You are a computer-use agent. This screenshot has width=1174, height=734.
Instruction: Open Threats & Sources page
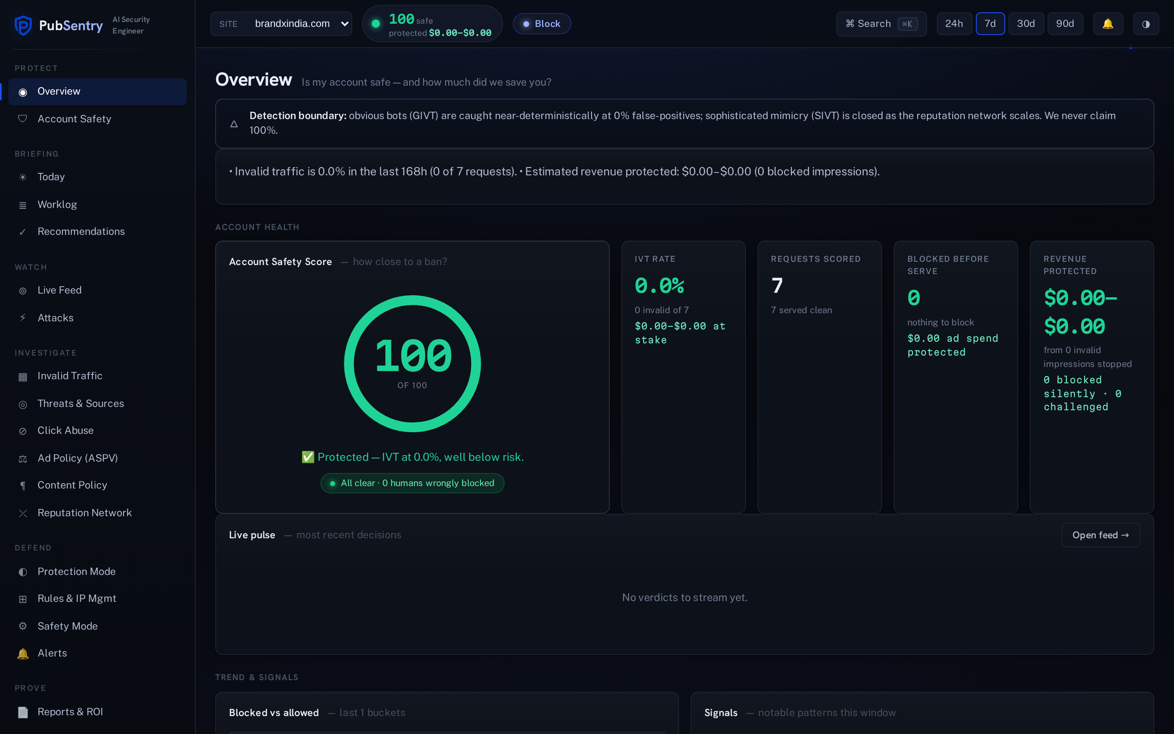[x=97, y=404]
